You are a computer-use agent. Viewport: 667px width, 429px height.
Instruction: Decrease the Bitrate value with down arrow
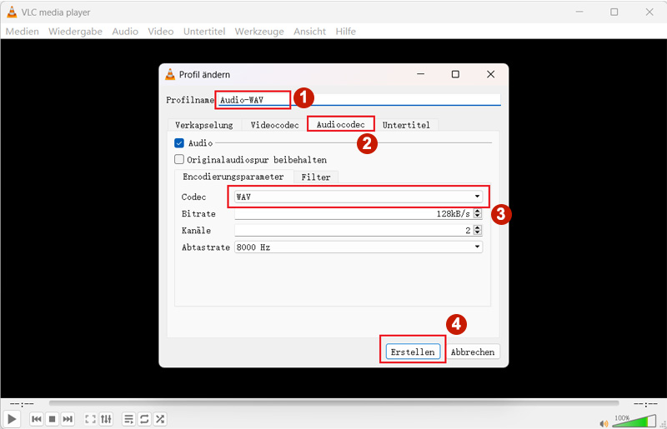point(478,216)
